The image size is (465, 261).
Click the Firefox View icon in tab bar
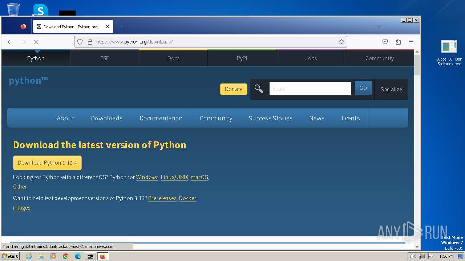[23, 26]
